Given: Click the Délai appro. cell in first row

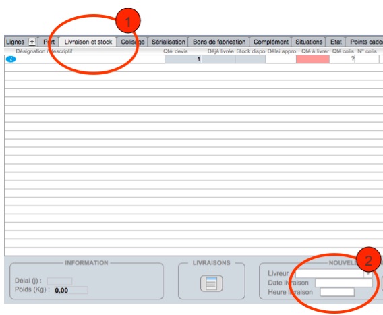Looking at the screenshot, I should click(281, 59).
